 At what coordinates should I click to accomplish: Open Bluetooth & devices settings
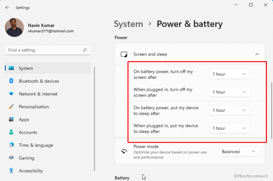[48, 81]
